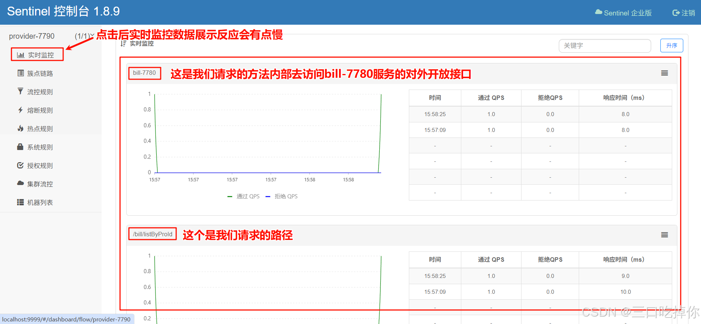Viewport: 701px width, 324px height.
Task: Click the 机器列表 table-list icon
Action: (20, 202)
